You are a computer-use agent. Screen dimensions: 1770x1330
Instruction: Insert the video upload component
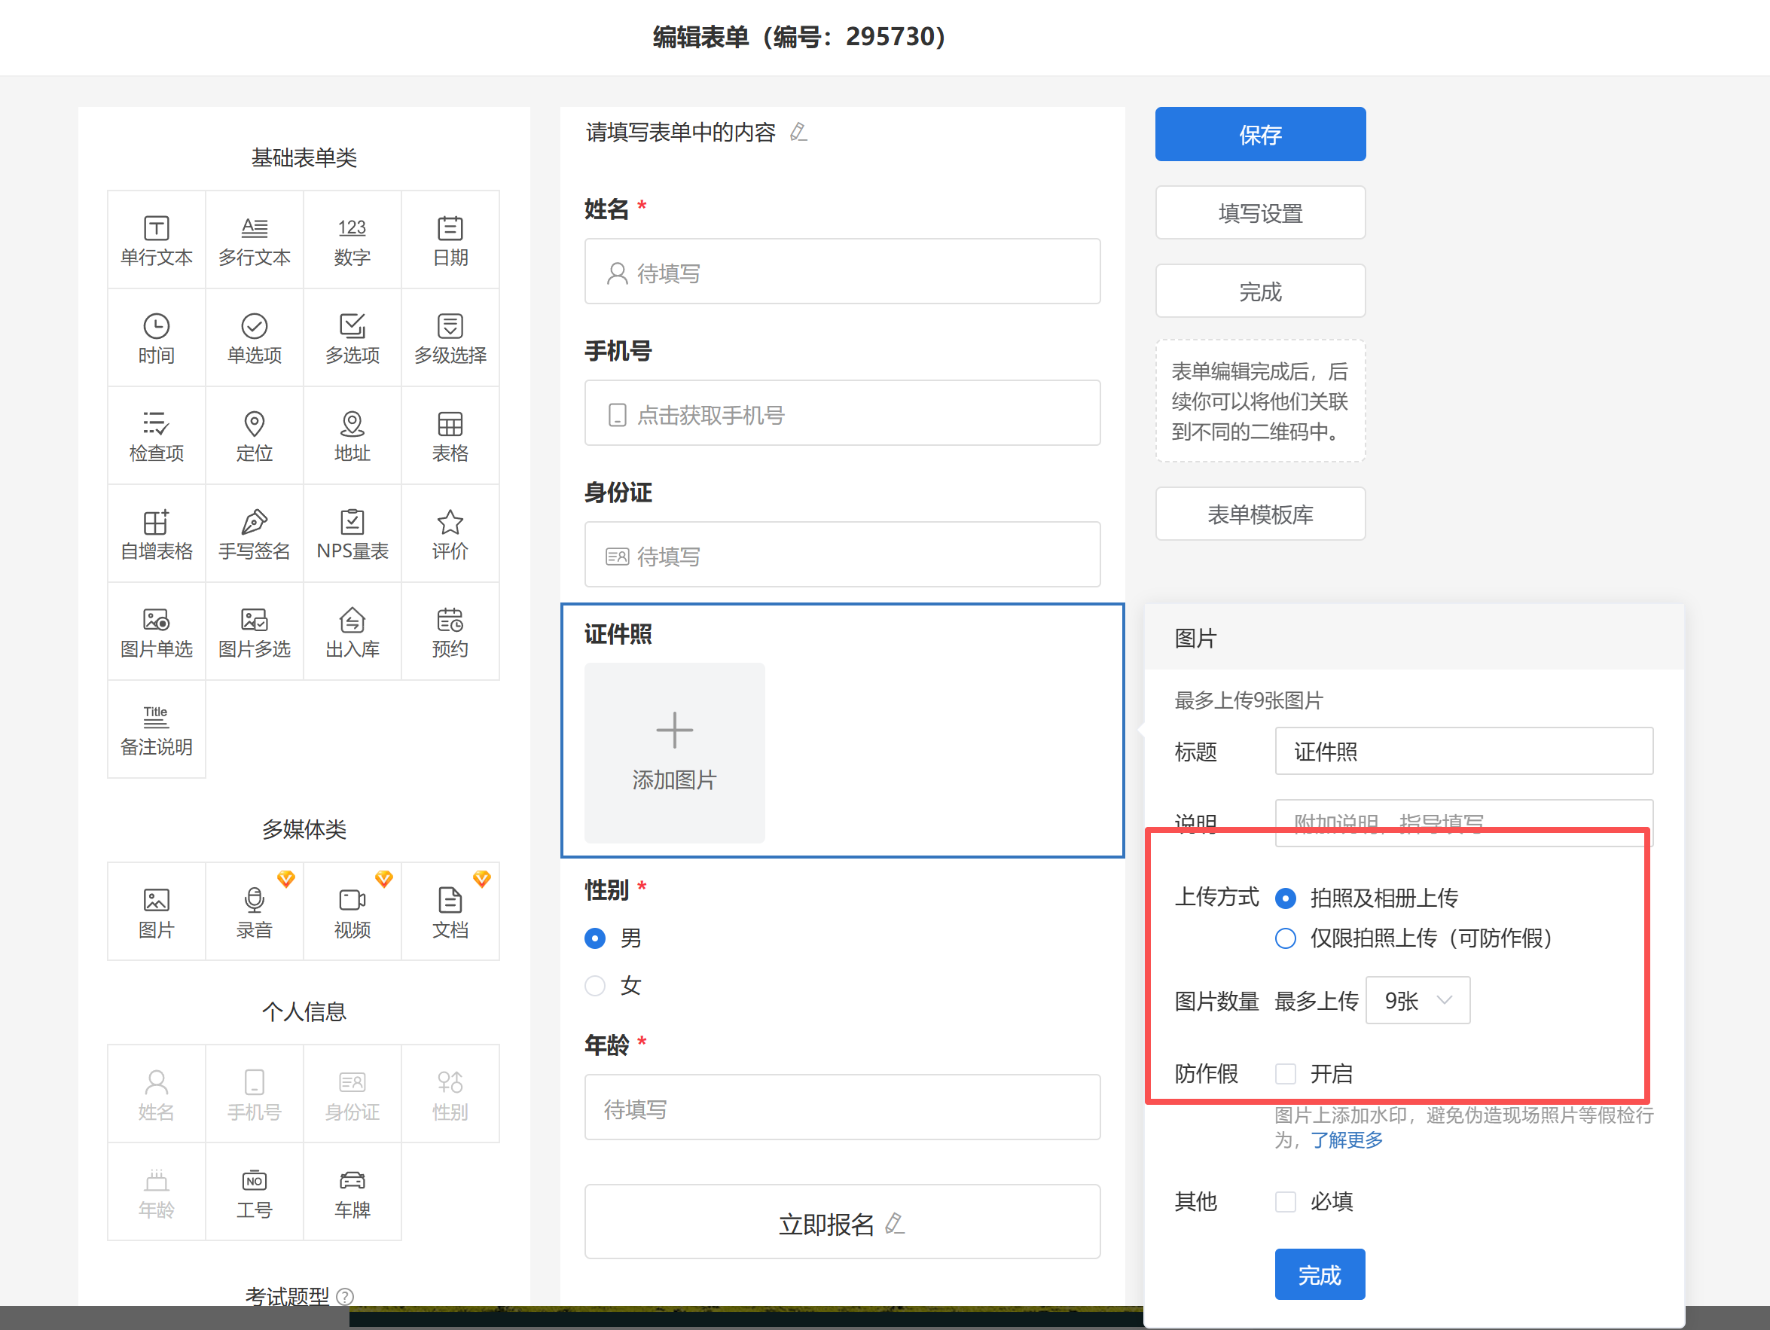point(352,911)
